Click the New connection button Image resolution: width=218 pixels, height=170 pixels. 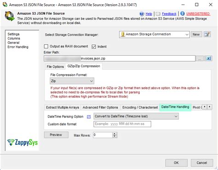196,35
